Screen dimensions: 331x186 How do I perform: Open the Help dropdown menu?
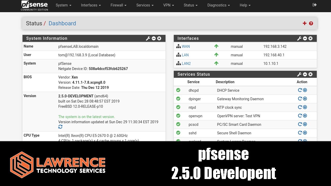pos(245,5)
